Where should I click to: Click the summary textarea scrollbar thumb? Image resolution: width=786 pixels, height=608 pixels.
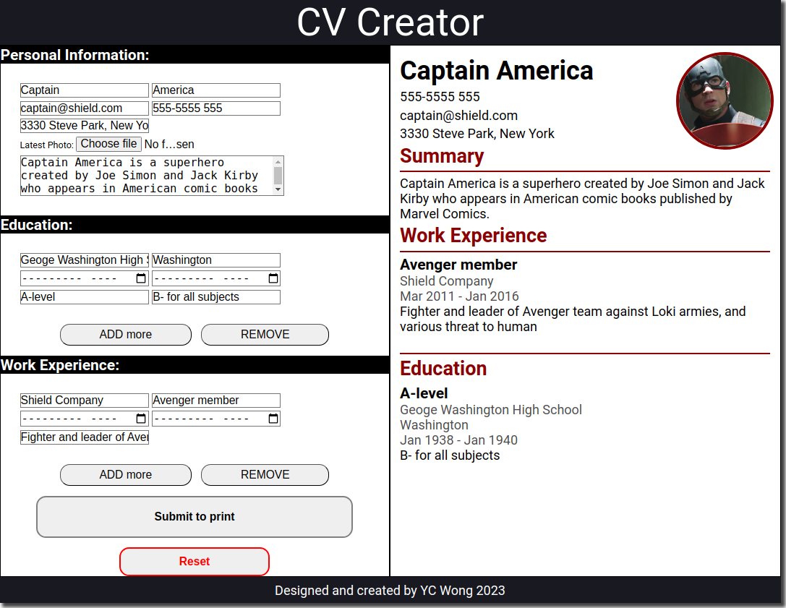pyautogui.click(x=278, y=176)
